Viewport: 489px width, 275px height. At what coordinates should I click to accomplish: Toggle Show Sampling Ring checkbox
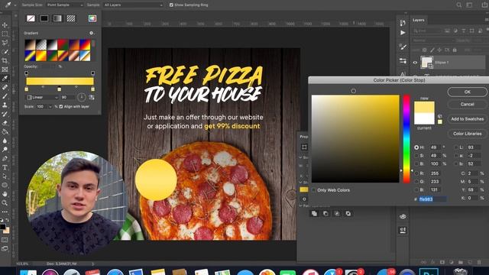pyautogui.click(x=171, y=5)
